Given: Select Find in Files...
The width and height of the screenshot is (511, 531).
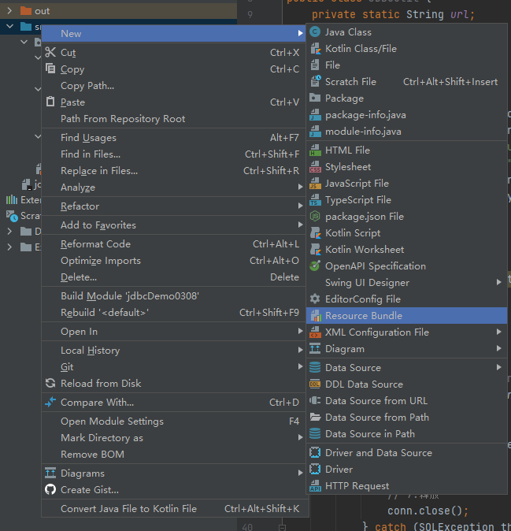Looking at the screenshot, I should pyautogui.click(x=173, y=154).
